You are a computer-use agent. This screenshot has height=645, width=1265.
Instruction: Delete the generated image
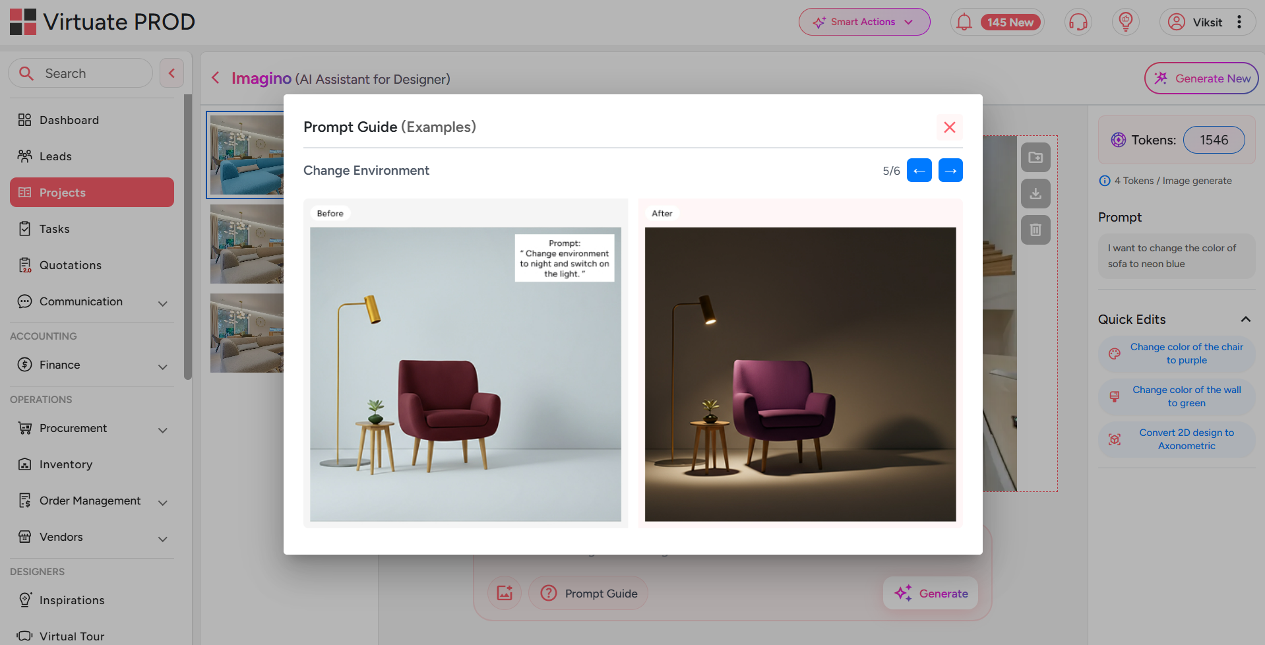coord(1035,230)
